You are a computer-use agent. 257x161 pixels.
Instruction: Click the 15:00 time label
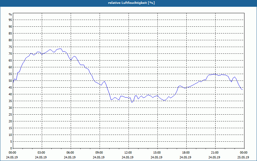[157, 153]
